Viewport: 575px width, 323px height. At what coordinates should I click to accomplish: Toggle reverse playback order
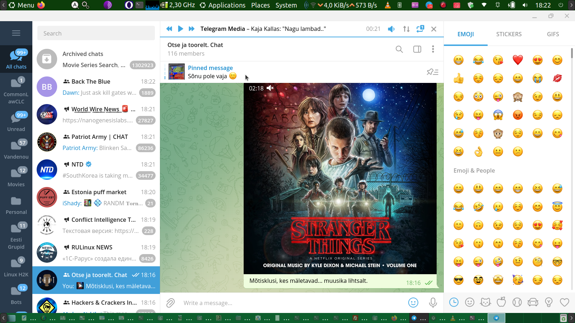tap(406, 29)
